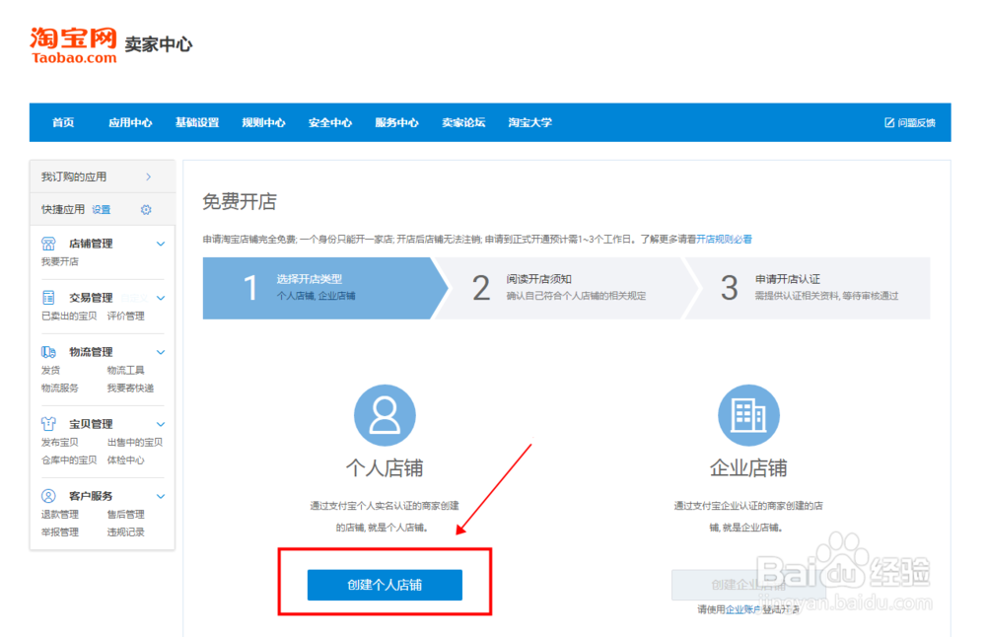986x637 pixels.
Task: Open 我要开店 under 店铺管理
Action: (x=60, y=261)
